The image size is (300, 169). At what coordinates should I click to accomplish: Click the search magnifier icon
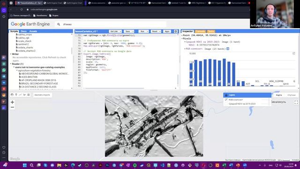coord(59,24)
